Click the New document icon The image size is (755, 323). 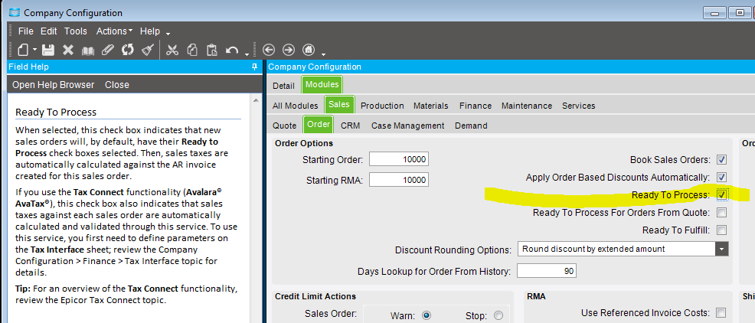24,50
